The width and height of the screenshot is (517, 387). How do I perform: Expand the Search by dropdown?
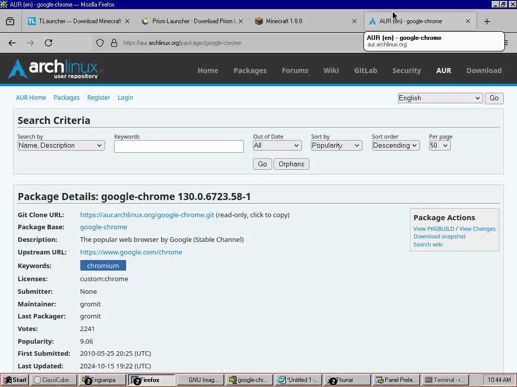pyautogui.click(x=61, y=146)
